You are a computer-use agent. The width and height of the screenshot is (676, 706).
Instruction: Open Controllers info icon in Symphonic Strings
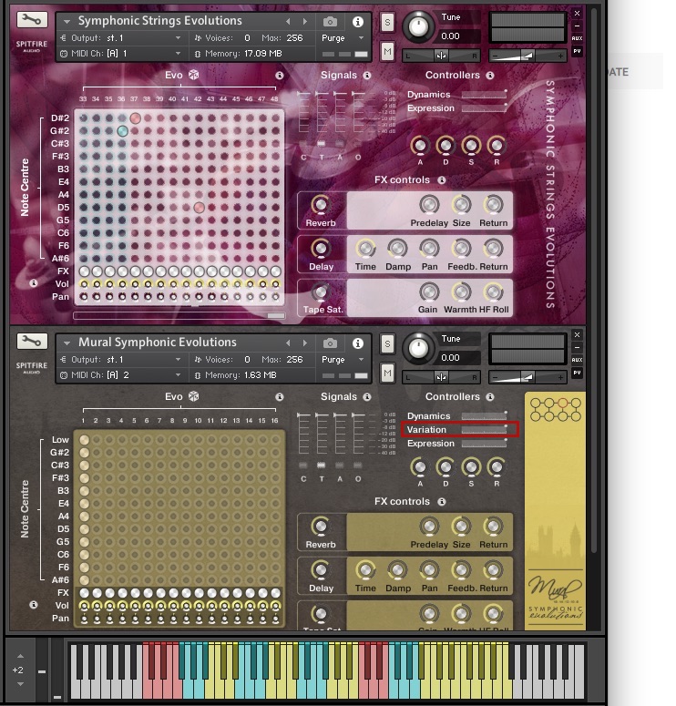pos(490,76)
